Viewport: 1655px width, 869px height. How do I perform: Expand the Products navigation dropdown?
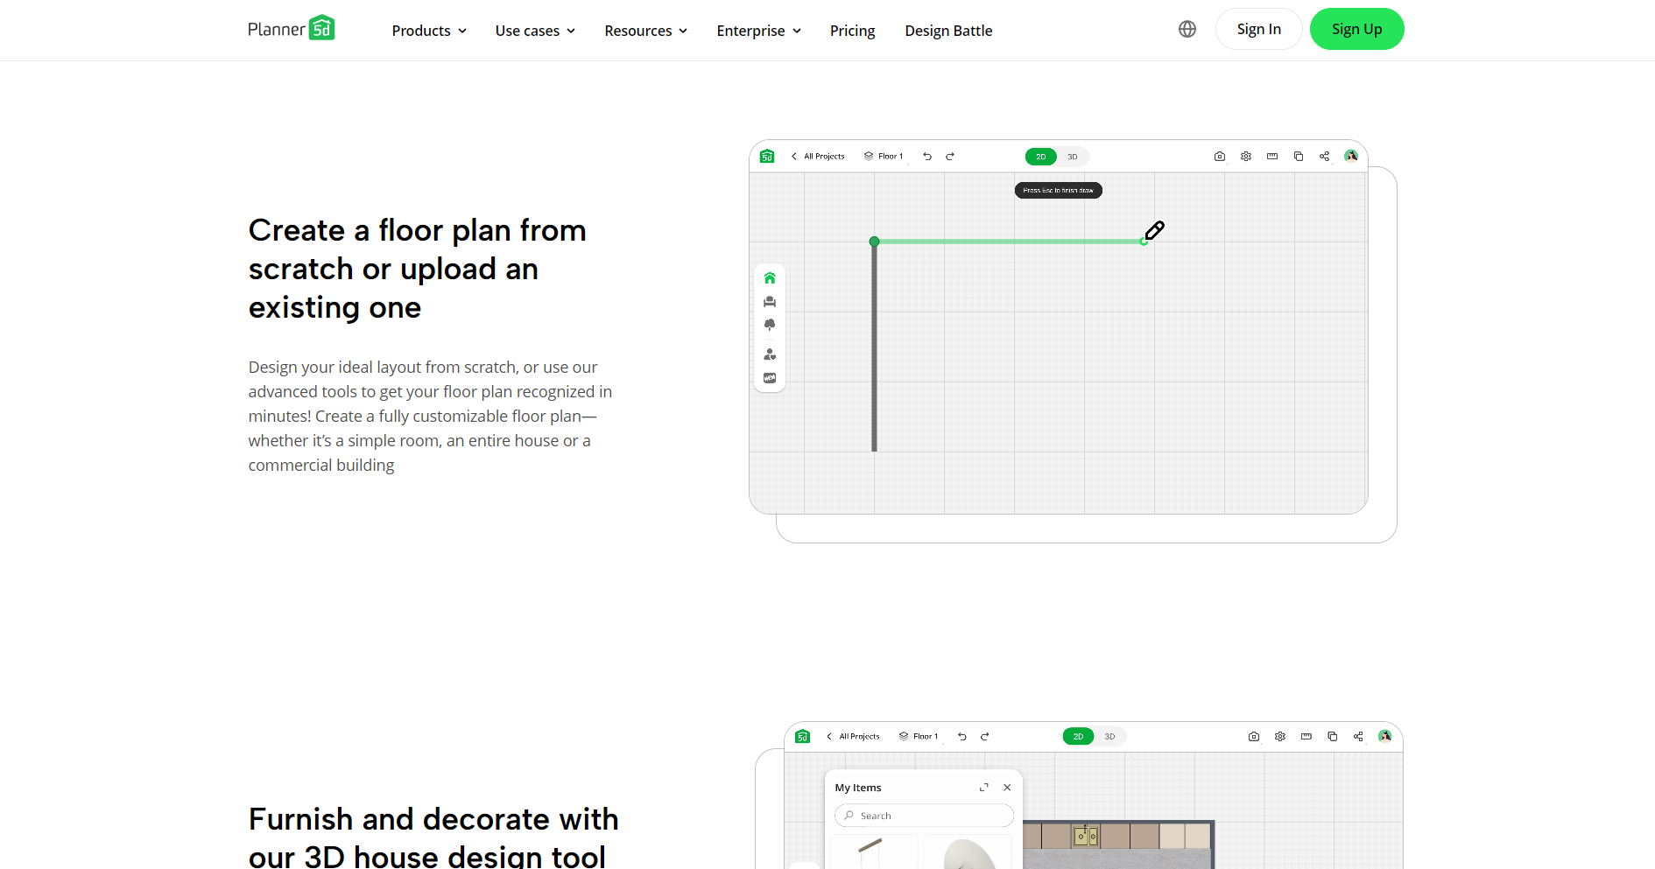428,30
